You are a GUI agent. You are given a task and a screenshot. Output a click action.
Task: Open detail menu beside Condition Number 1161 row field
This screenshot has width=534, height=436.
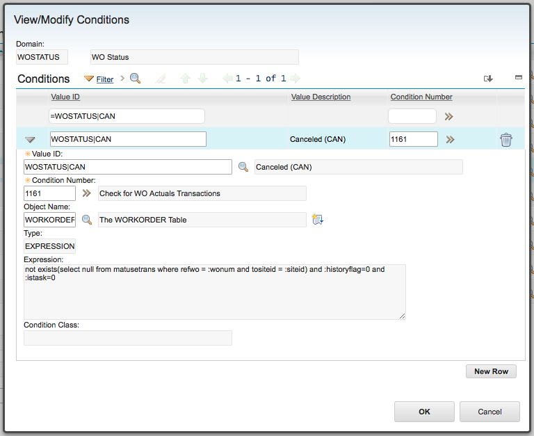tap(451, 139)
